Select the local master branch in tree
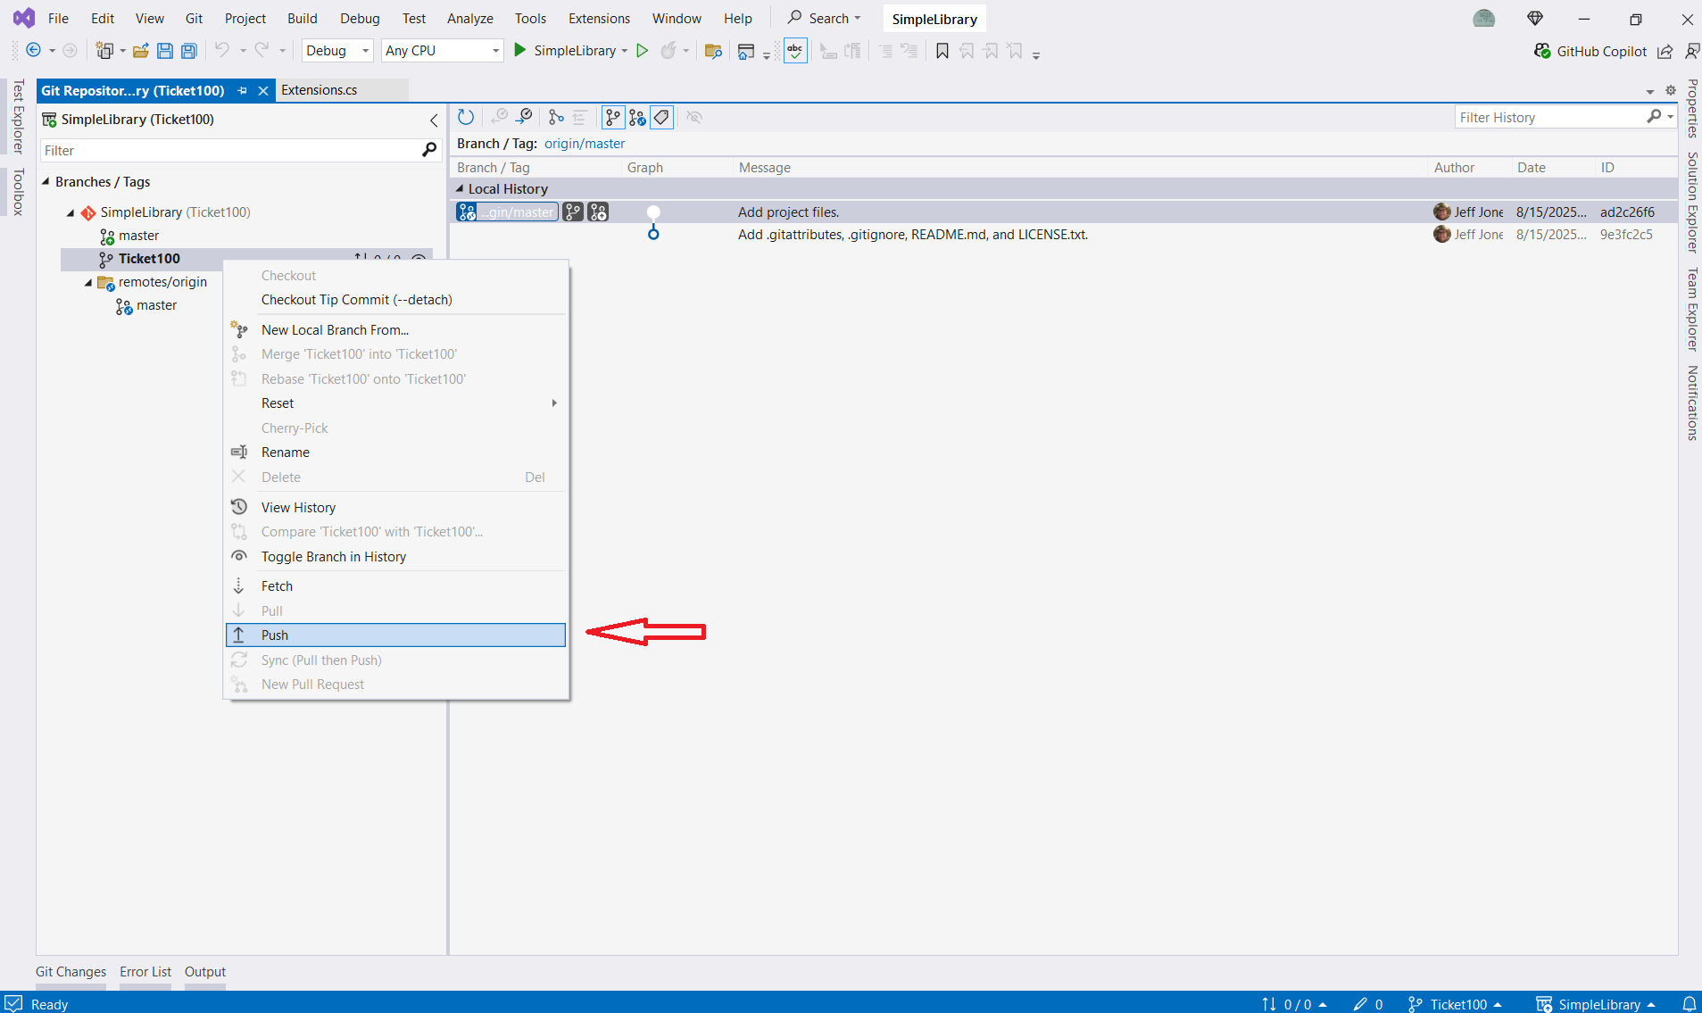 click(x=138, y=236)
